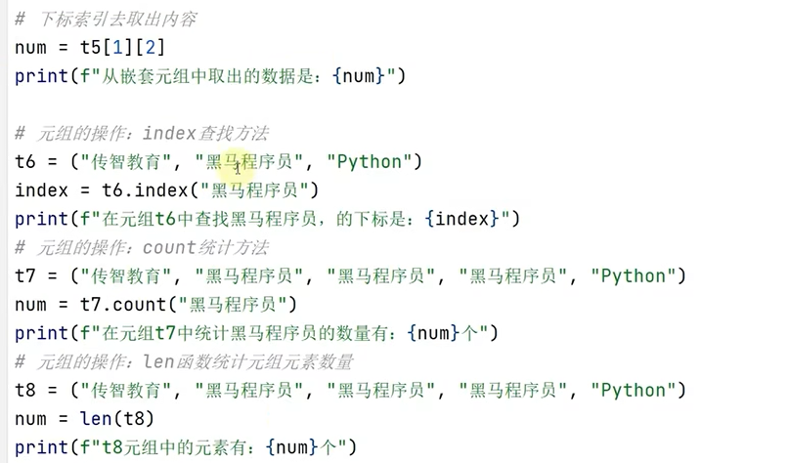This screenshot has width=789, height=463.
Task: Click "黑马程序员" string in t6 assignment
Action: [x=248, y=162]
